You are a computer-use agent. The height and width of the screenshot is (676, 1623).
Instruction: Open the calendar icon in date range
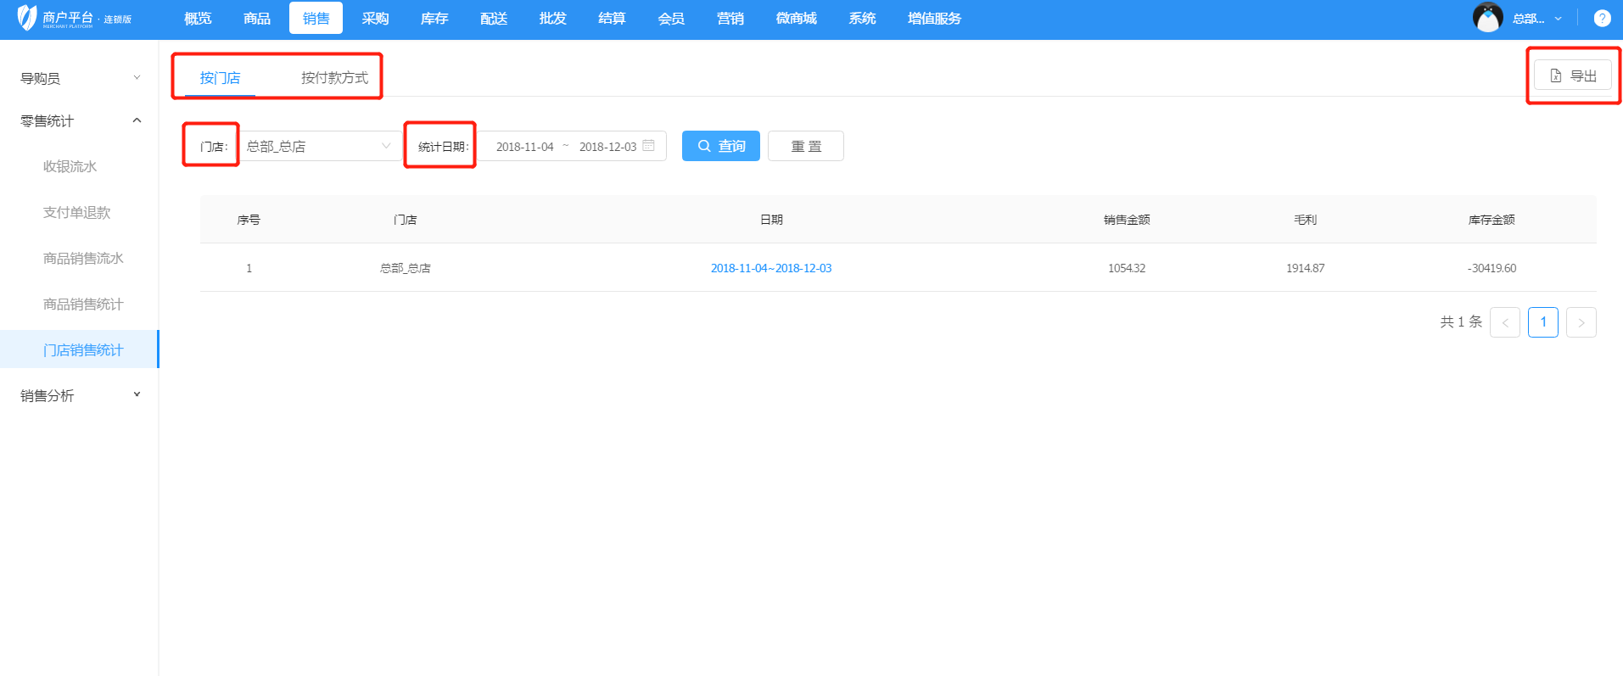[x=649, y=146]
